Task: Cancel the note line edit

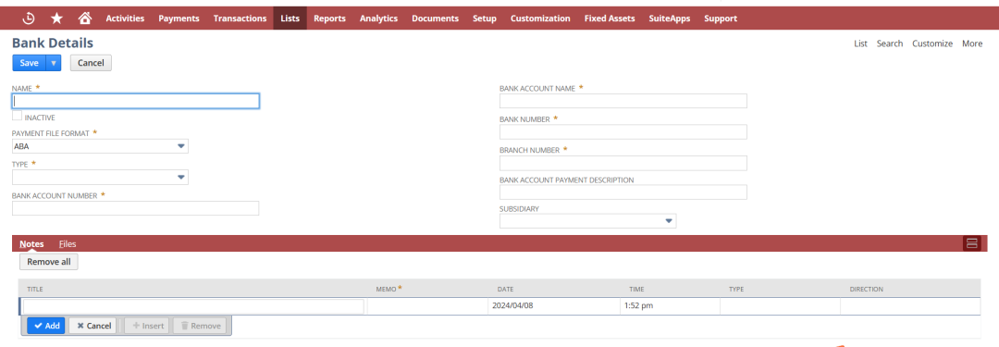Action: pyautogui.click(x=93, y=326)
